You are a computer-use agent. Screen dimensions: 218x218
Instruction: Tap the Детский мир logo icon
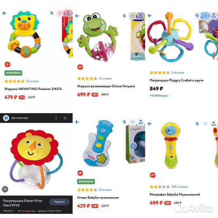pos(6,118)
